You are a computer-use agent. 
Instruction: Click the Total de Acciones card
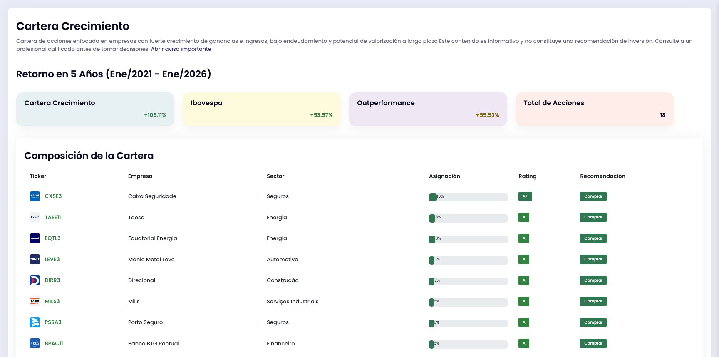[595, 109]
